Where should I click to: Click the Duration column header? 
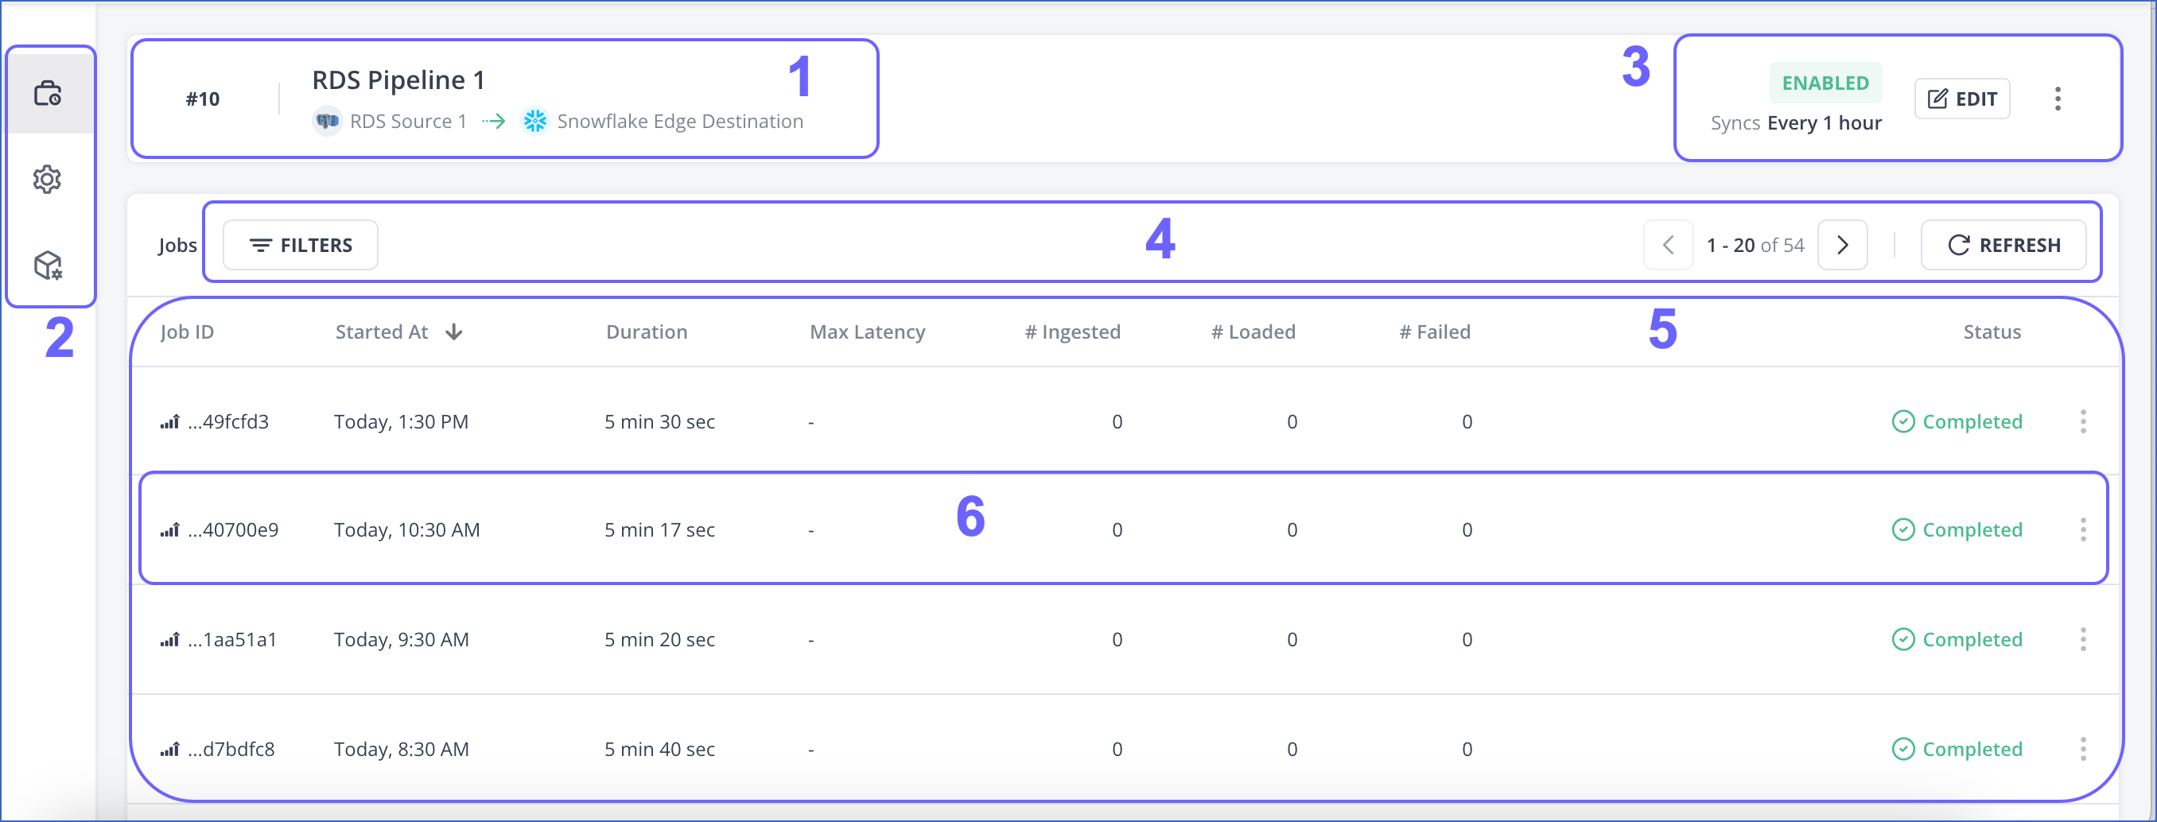[647, 332]
